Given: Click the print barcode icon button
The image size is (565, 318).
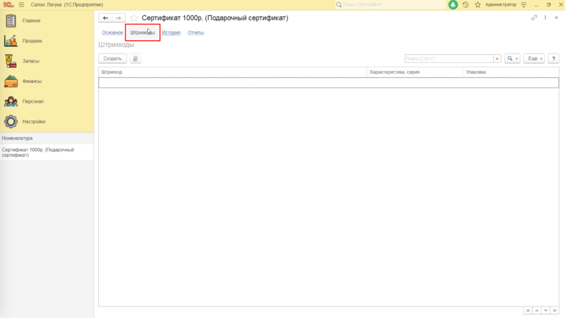Looking at the screenshot, I should point(136,59).
